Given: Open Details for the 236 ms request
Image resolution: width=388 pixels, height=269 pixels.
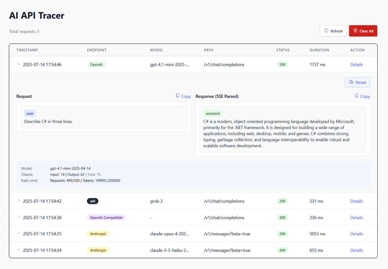Looking at the screenshot, I should pyautogui.click(x=356, y=218).
